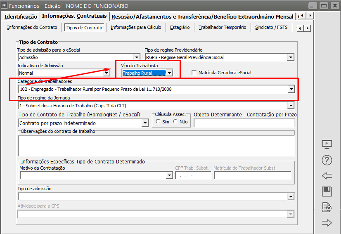Viewport: 341px width, 234px height.
Task: Open Motivo da Contratação dropdown
Action: click(169, 175)
